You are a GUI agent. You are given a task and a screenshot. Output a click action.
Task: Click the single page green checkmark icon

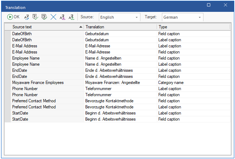point(35,17)
